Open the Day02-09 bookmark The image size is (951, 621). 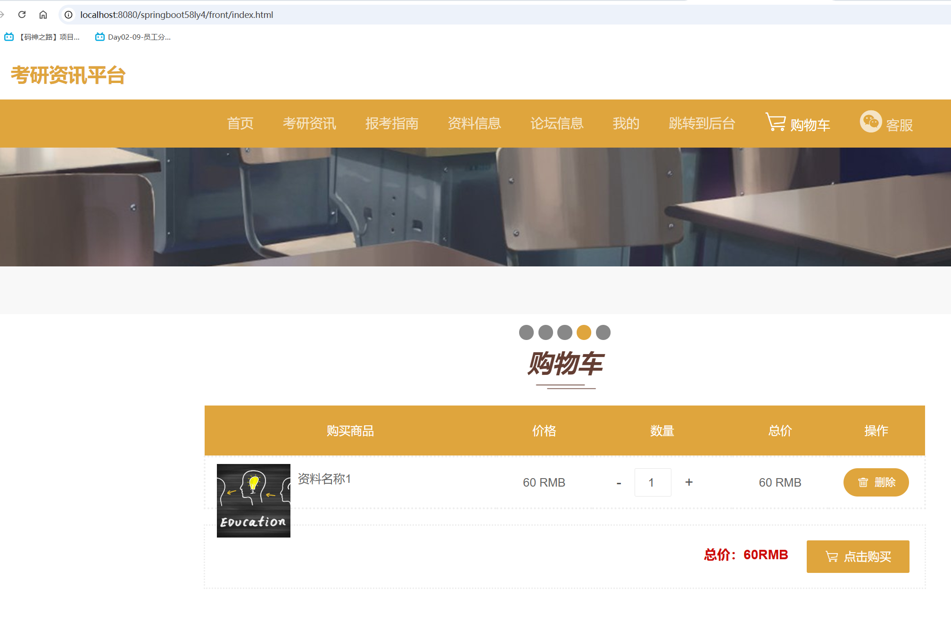coord(133,37)
